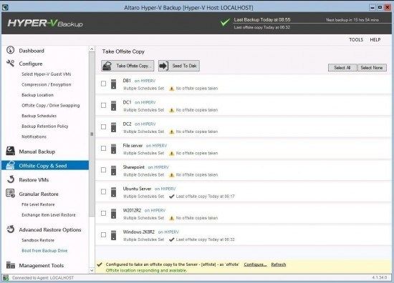Click the DC1 server icon
394x283 pixels.
[x=114, y=106]
